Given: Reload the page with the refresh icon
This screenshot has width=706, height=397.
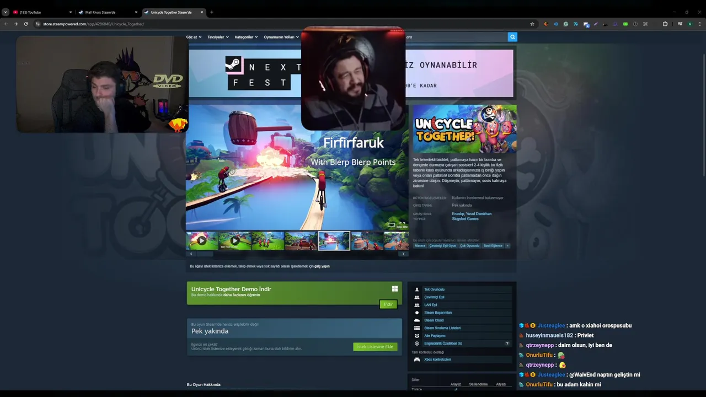Looking at the screenshot, I should [25, 24].
